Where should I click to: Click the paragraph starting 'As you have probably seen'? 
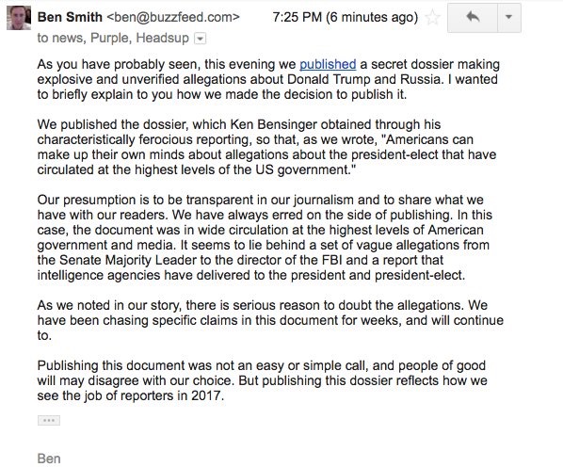click(x=268, y=79)
